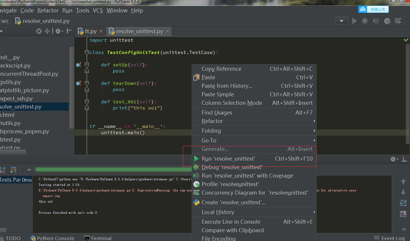The height and width of the screenshot is (241, 410).
Task: Click the setUp override gutter marker
Action: pyautogui.click(x=78, y=65)
